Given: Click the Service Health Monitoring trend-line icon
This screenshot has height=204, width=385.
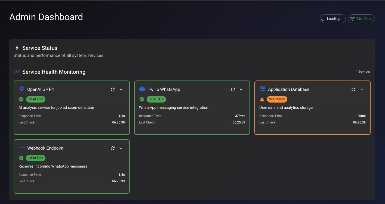Looking at the screenshot, I should click(17, 72).
